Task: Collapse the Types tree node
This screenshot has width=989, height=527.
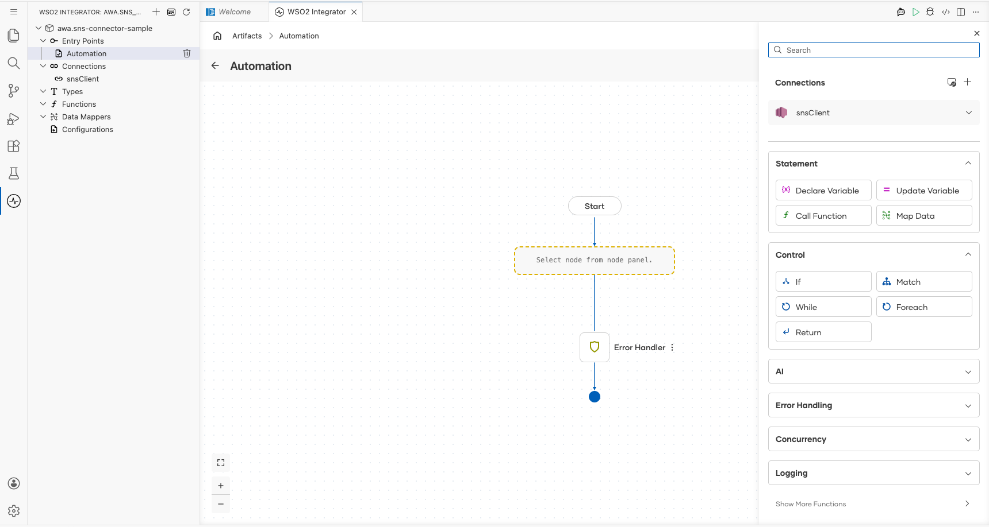Action: pyautogui.click(x=43, y=91)
